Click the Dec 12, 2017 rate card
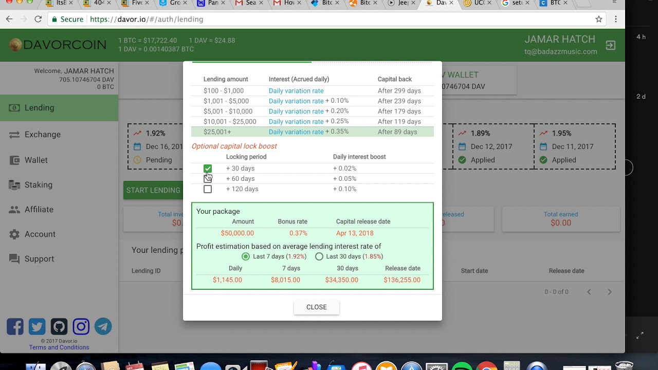This screenshot has width=658, height=370. tap(493, 146)
